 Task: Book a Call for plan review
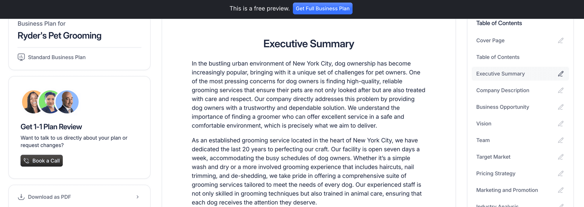[41, 161]
